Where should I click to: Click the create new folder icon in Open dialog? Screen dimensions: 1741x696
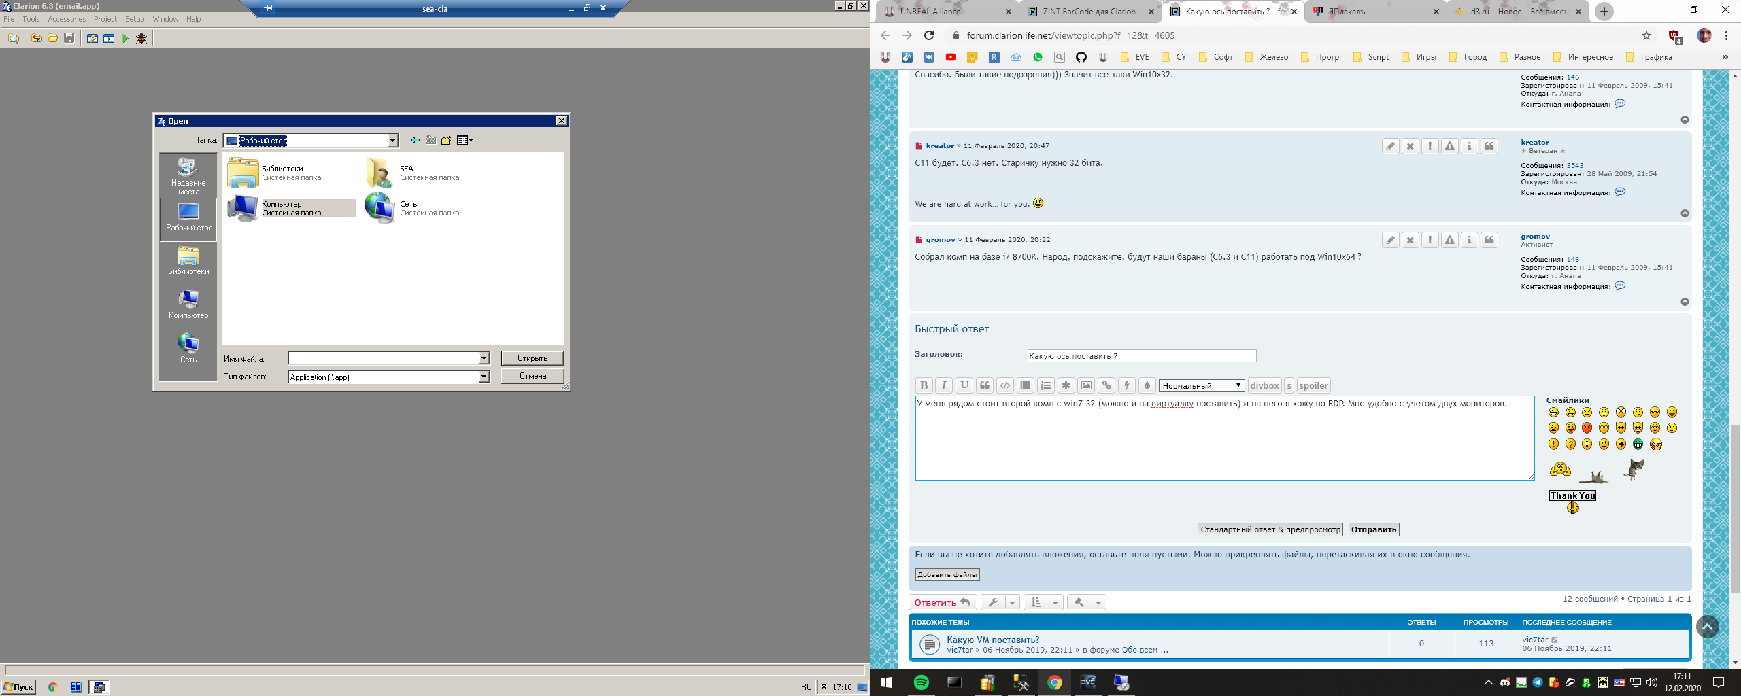click(446, 141)
